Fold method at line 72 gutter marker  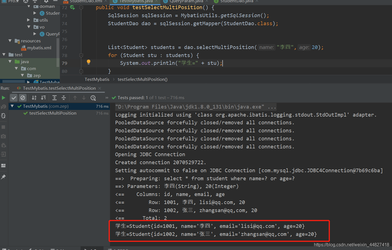[81, 7]
